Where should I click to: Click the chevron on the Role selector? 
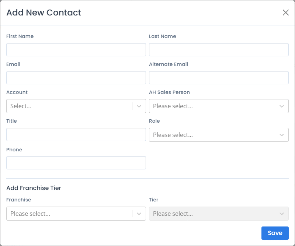[x=282, y=135]
